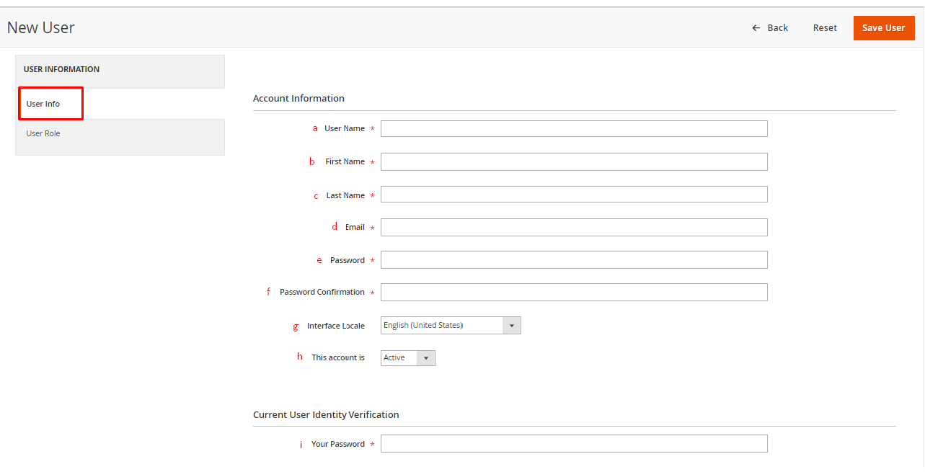The width and height of the screenshot is (925, 472).
Task: Switch to the User Role tab
Action: pyautogui.click(x=43, y=133)
